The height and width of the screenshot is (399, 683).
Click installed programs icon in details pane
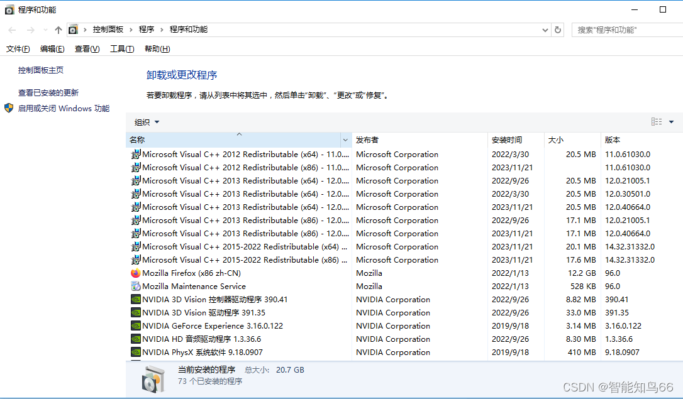click(x=153, y=379)
